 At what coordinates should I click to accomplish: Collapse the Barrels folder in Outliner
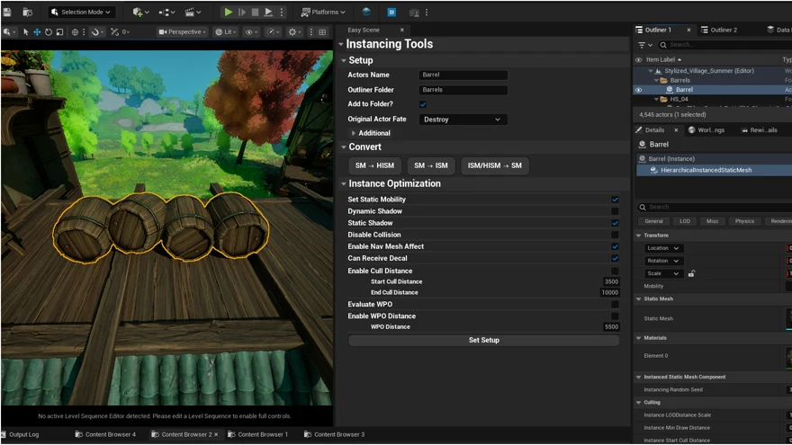point(656,80)
